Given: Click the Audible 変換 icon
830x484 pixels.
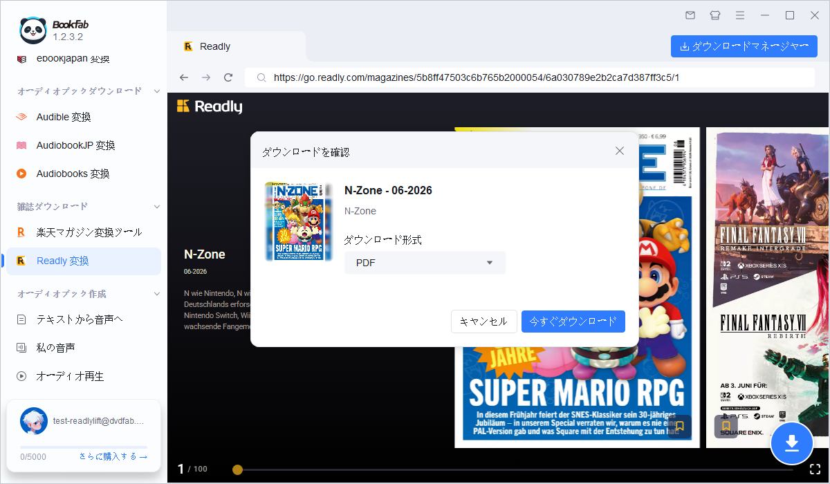Looking at the screenshot, I should [22, 117].
